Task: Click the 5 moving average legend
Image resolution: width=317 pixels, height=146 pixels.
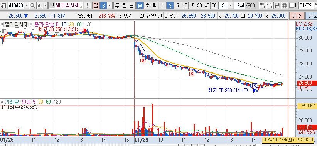Action: click(x=57, y=25)
